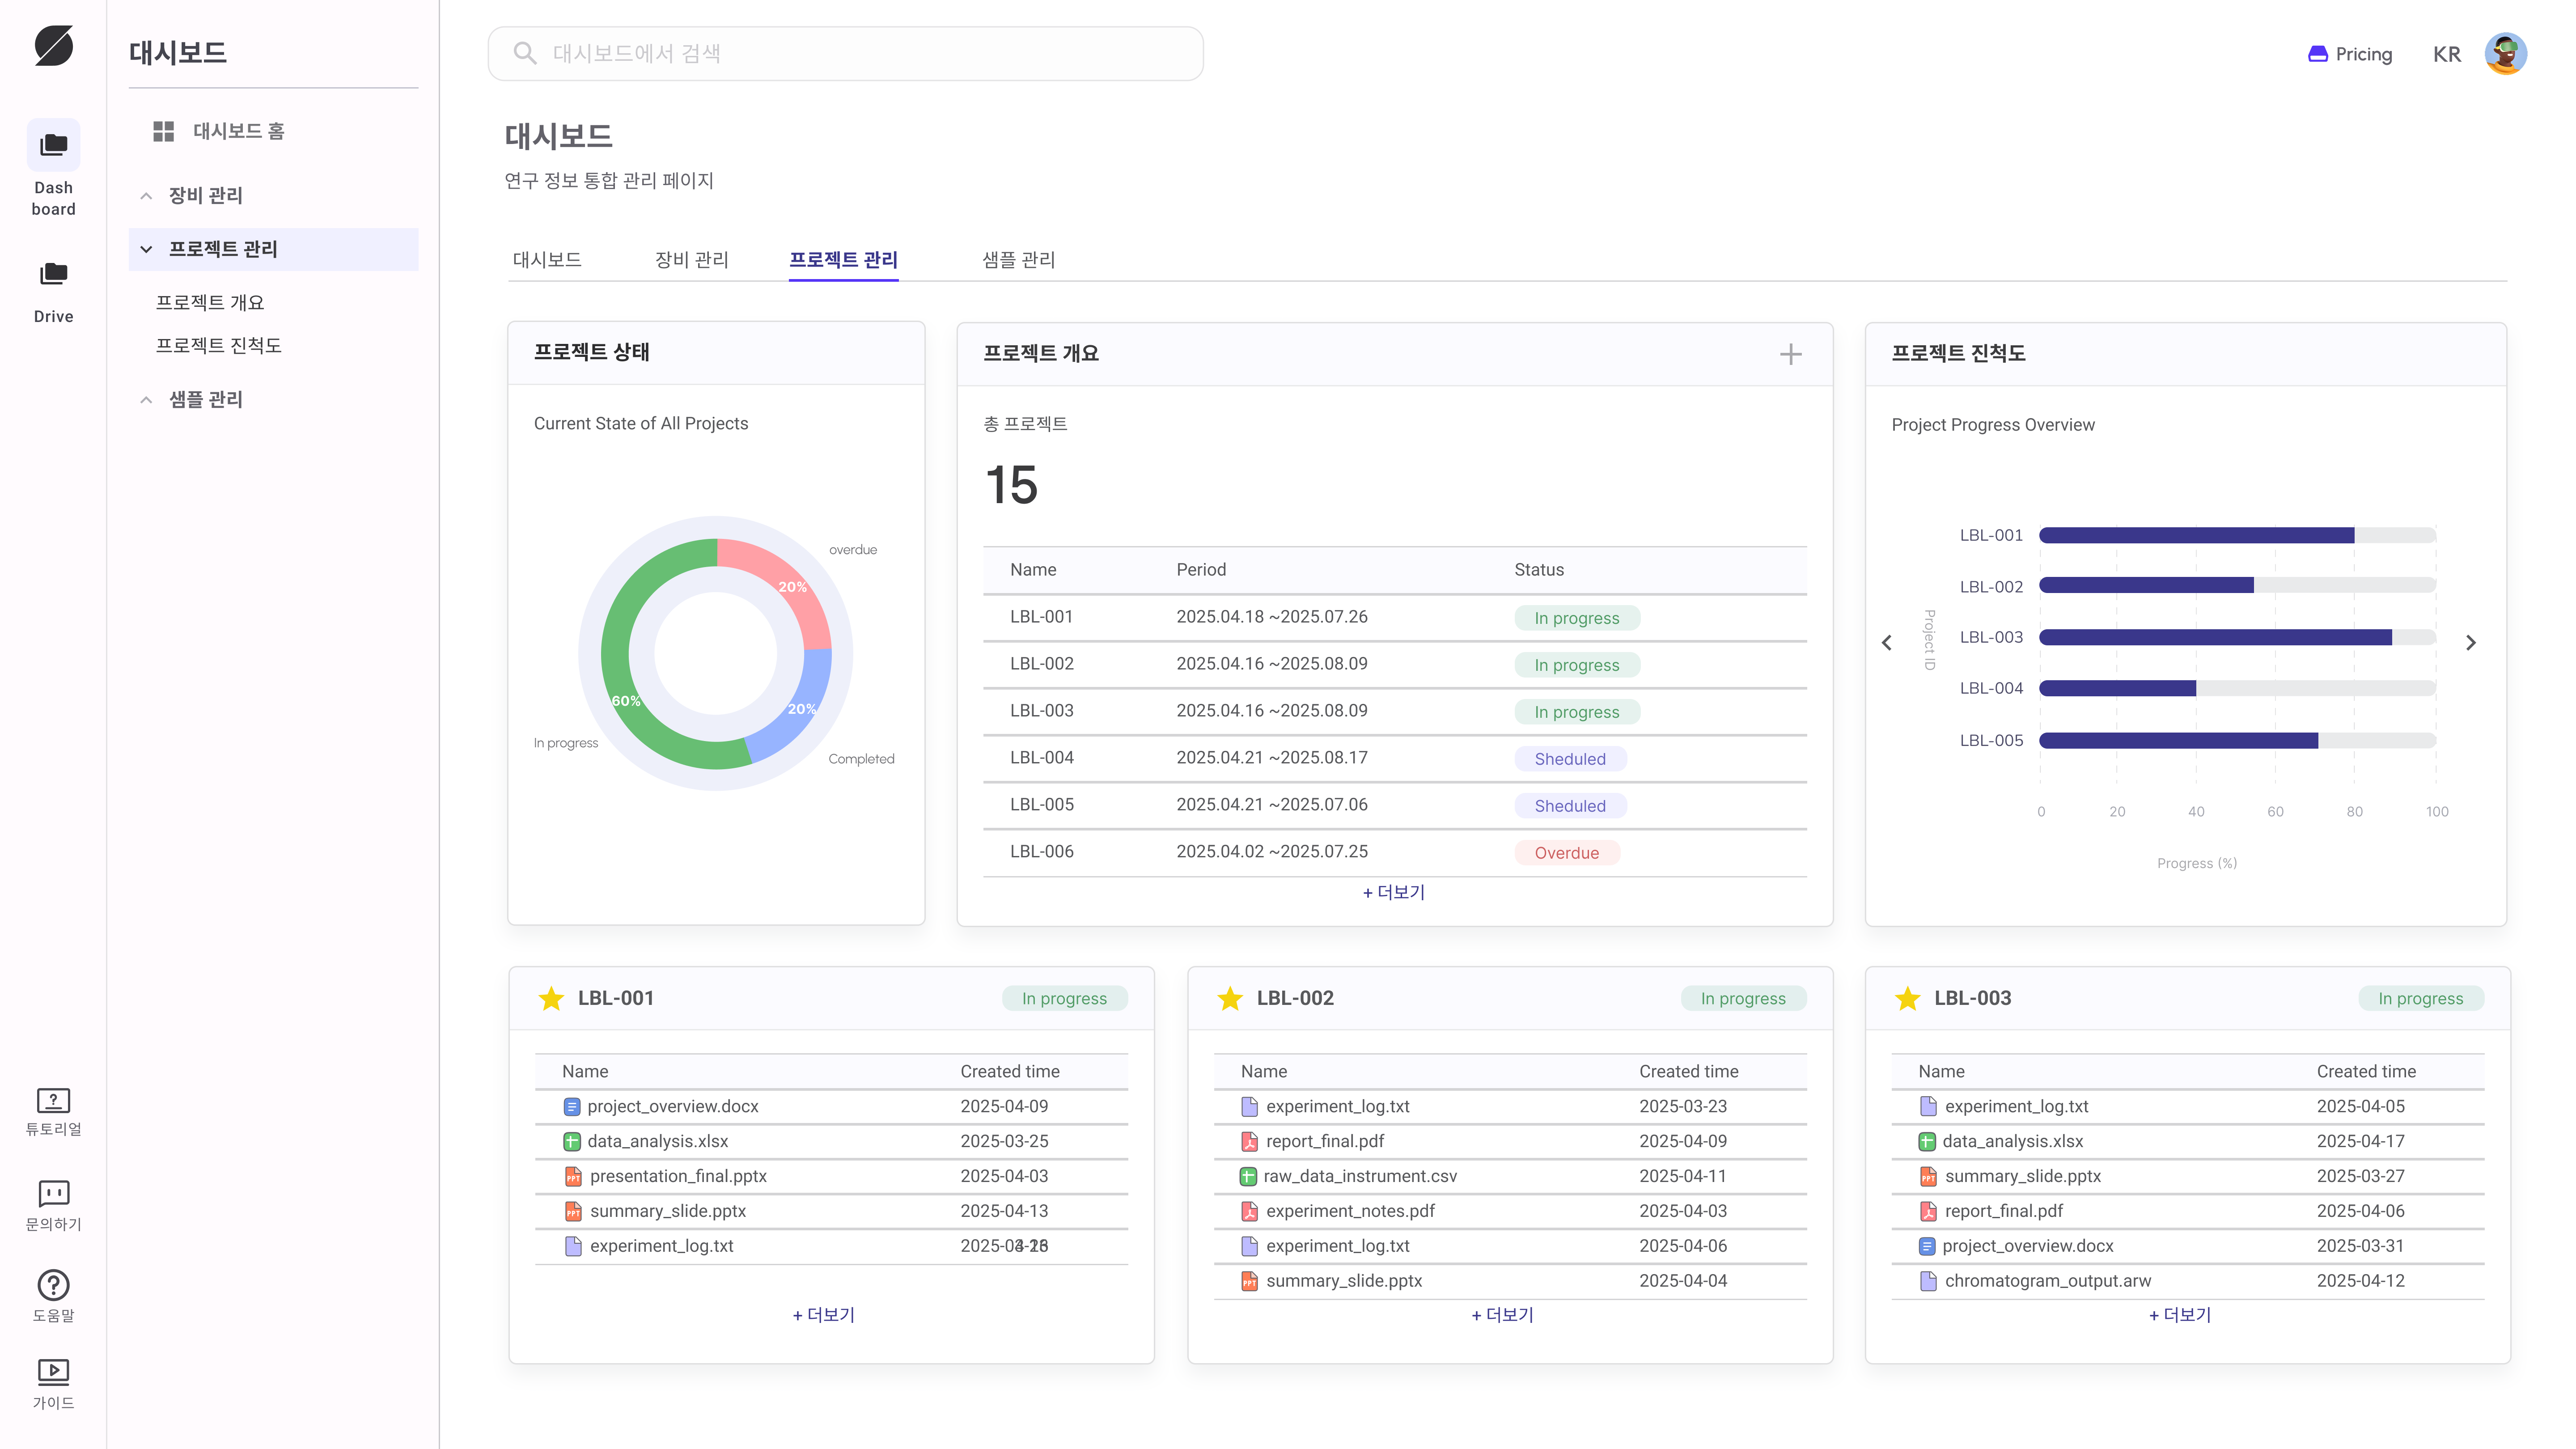Toggle the favorite star on LBL-001
Viewport: 2576px width, 1449px height.
pyautogui.click(x=551, y=998)
